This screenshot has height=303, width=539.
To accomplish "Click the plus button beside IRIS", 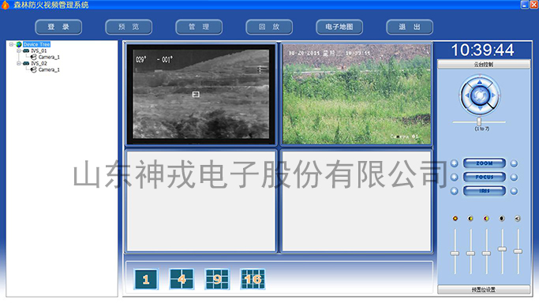I will point(454,191).
